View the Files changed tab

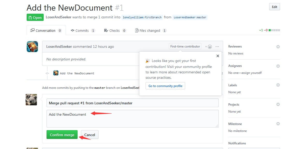pyautogui.click(x=150, y=30)
